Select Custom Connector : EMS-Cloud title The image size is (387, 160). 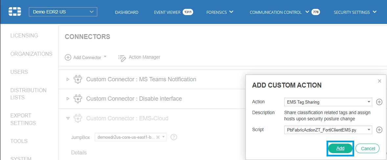point(127,118)
